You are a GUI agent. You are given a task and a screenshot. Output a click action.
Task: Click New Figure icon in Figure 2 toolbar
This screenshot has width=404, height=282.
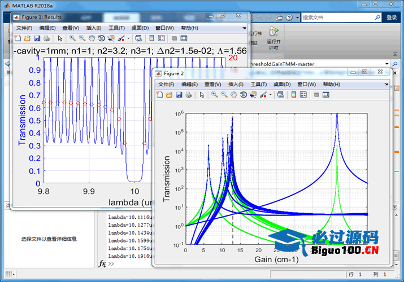[160, 95]
